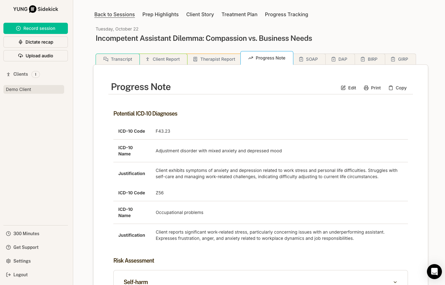This screenshot has height=285, width=445.
Task: Click the Upload audio button
Action: (x=36, y=56)
